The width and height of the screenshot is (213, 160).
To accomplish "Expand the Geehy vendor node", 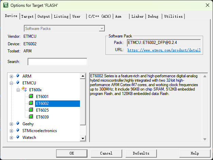I will (x=12, y=124).
